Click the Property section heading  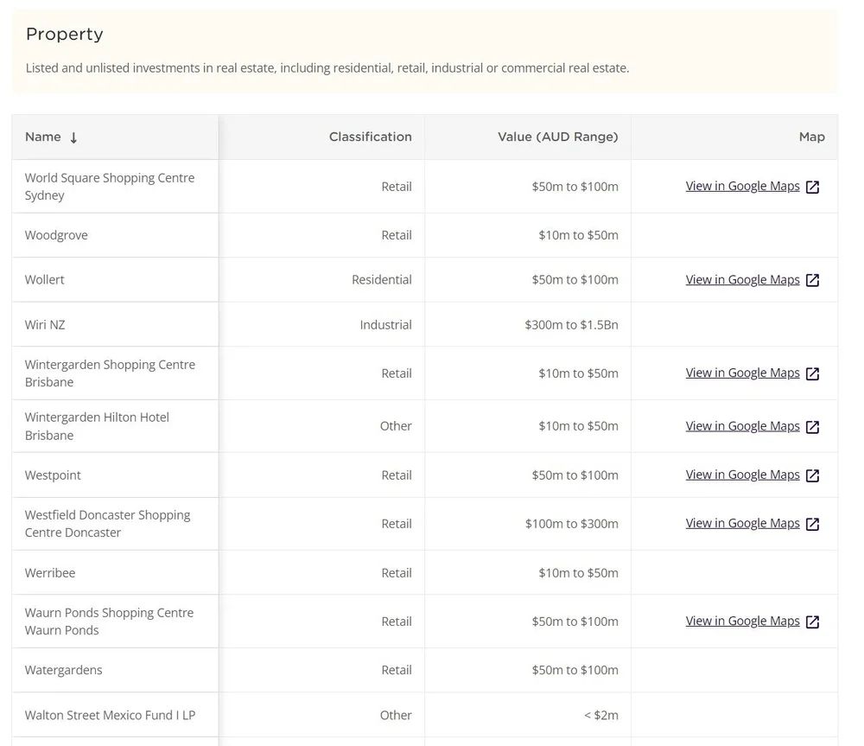pos(65,35)
